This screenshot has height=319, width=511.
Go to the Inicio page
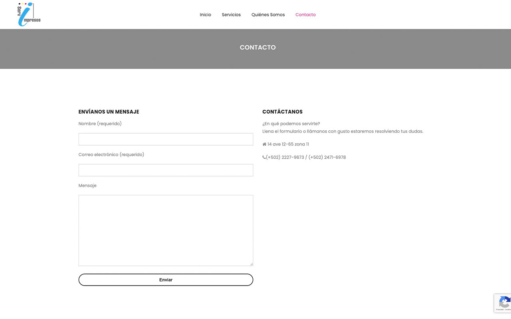click(x=205, y=15)
